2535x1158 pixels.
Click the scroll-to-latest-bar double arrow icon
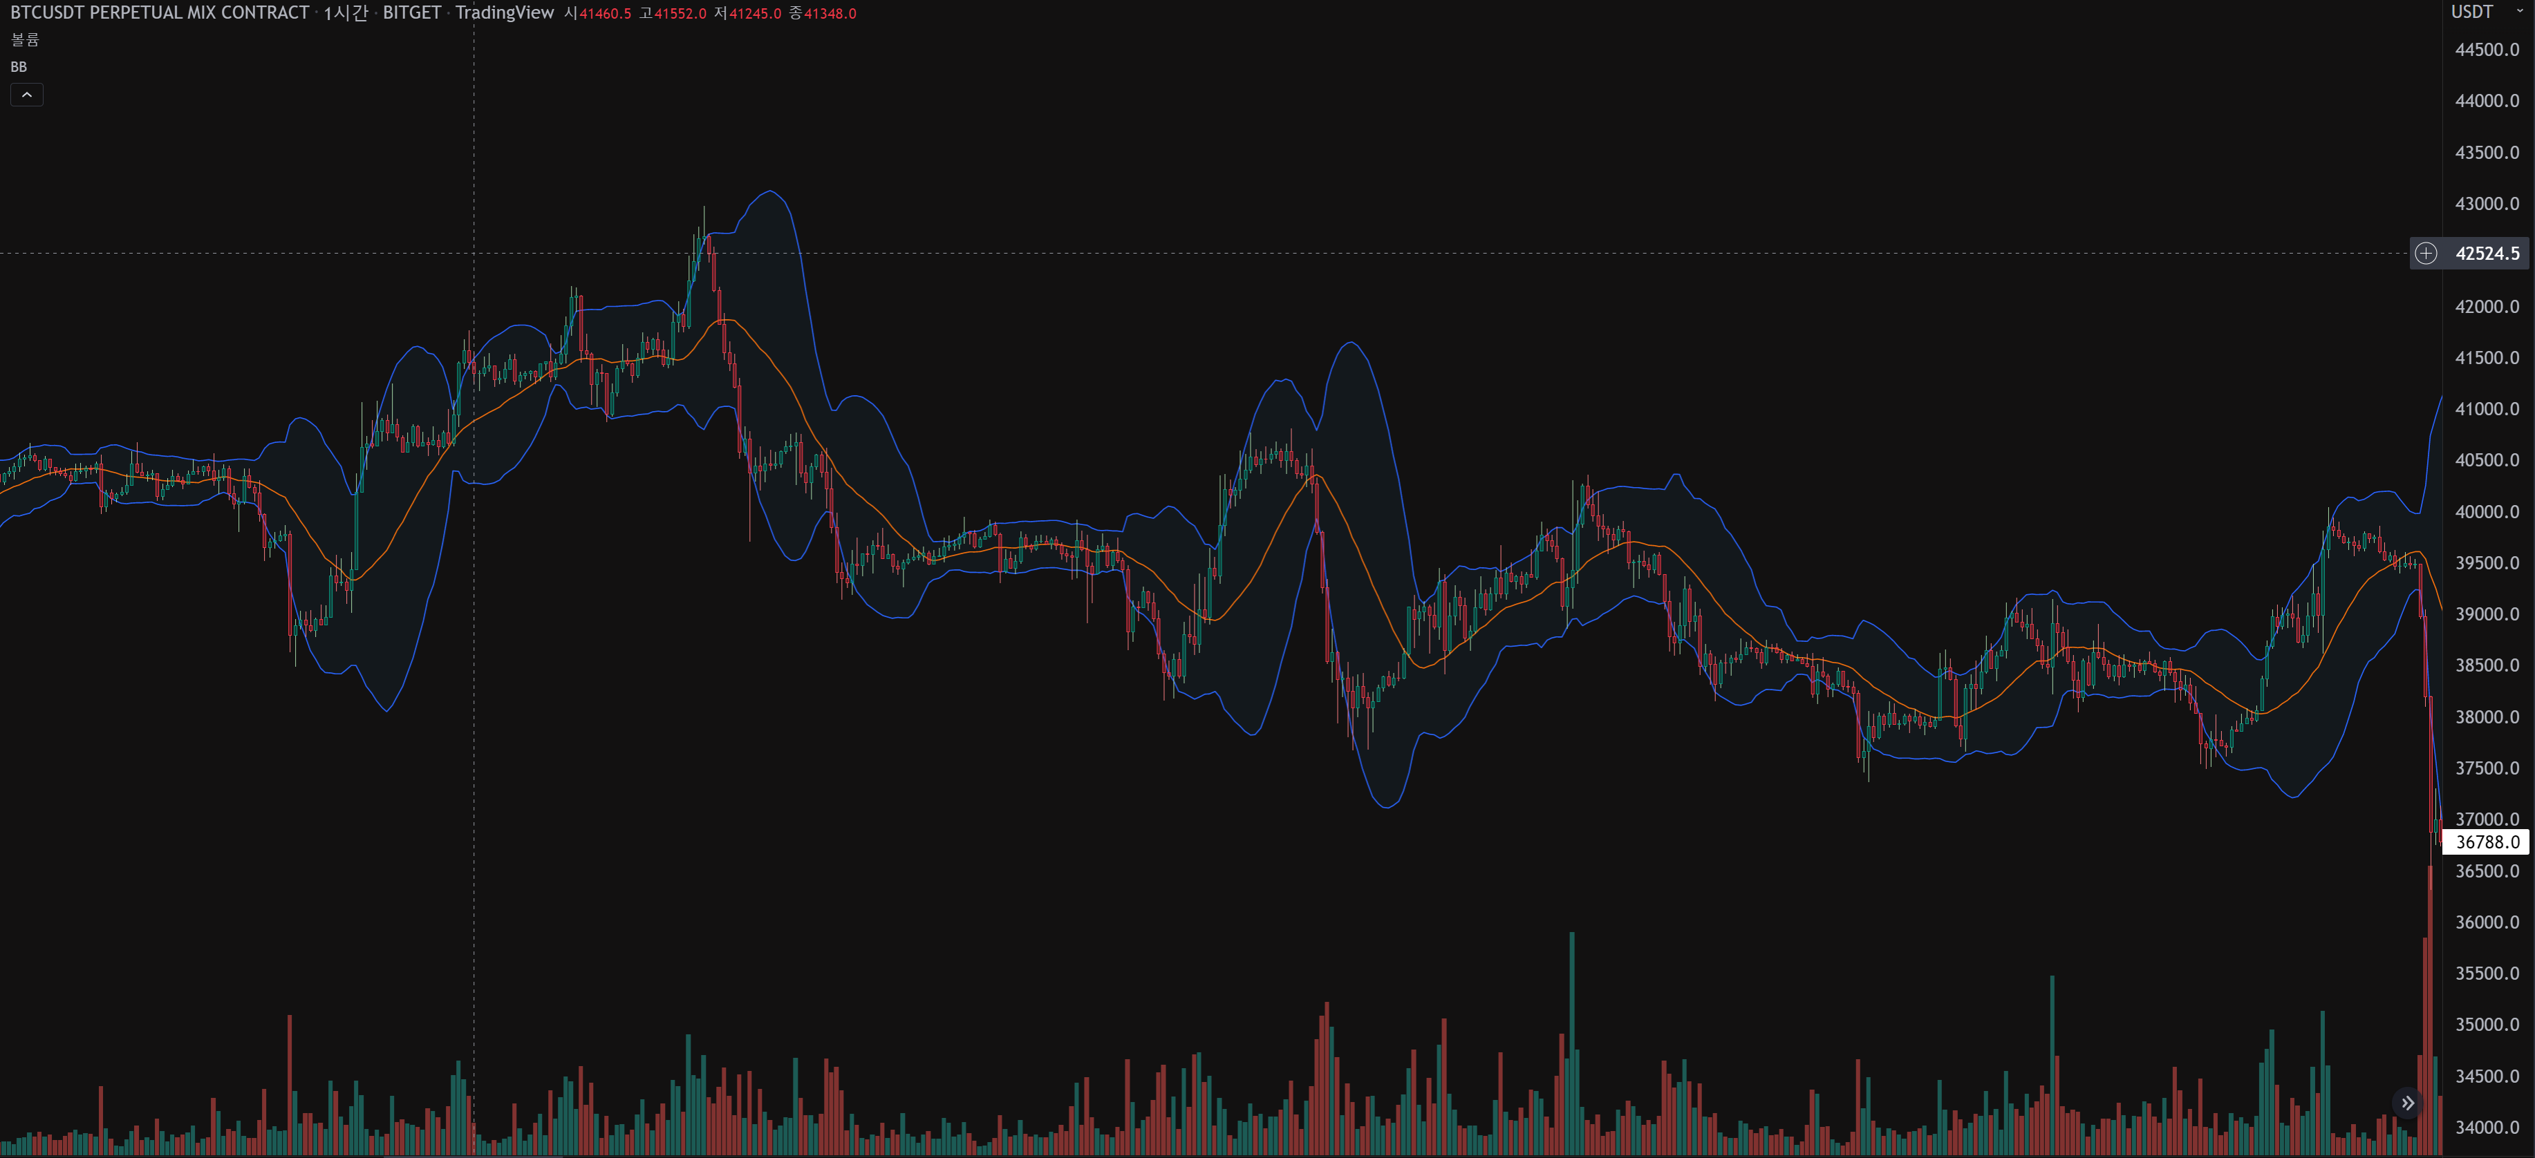click(x=2407, y=1103)
